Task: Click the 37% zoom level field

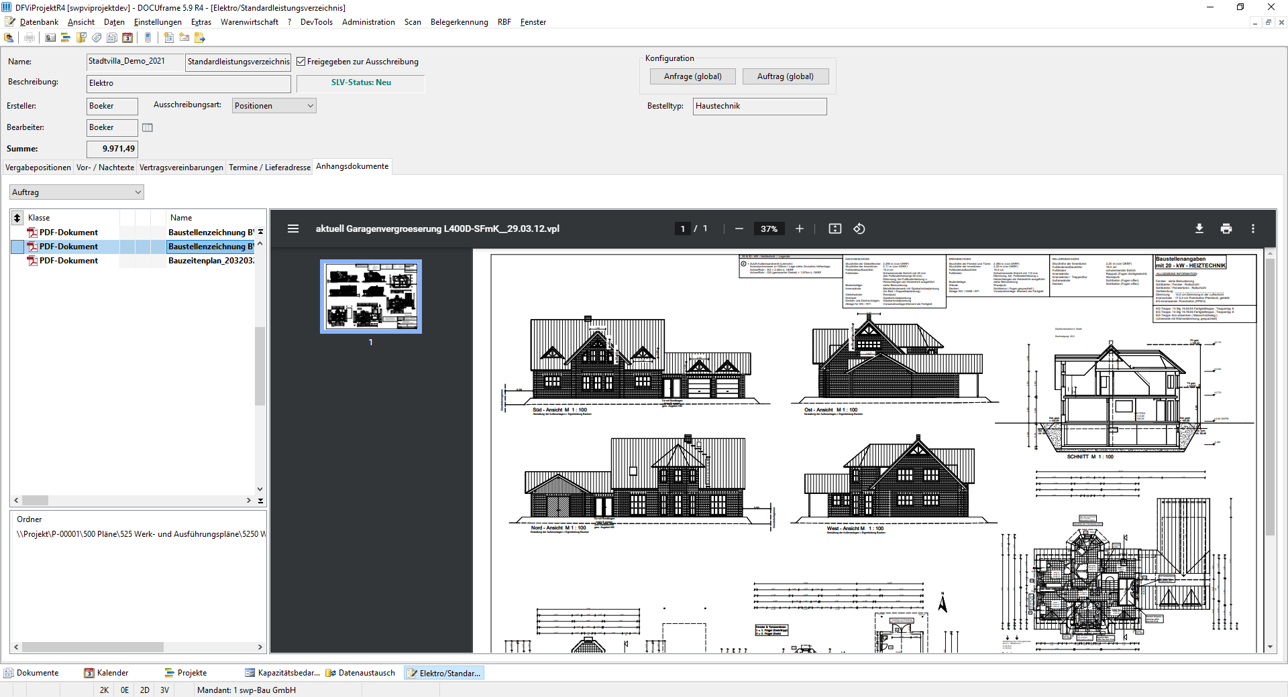Action: click(769, 229)
